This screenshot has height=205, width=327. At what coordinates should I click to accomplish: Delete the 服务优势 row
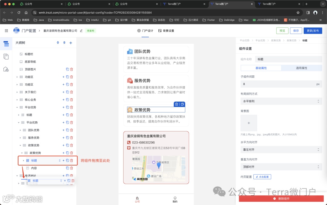(x=71, y=138)
